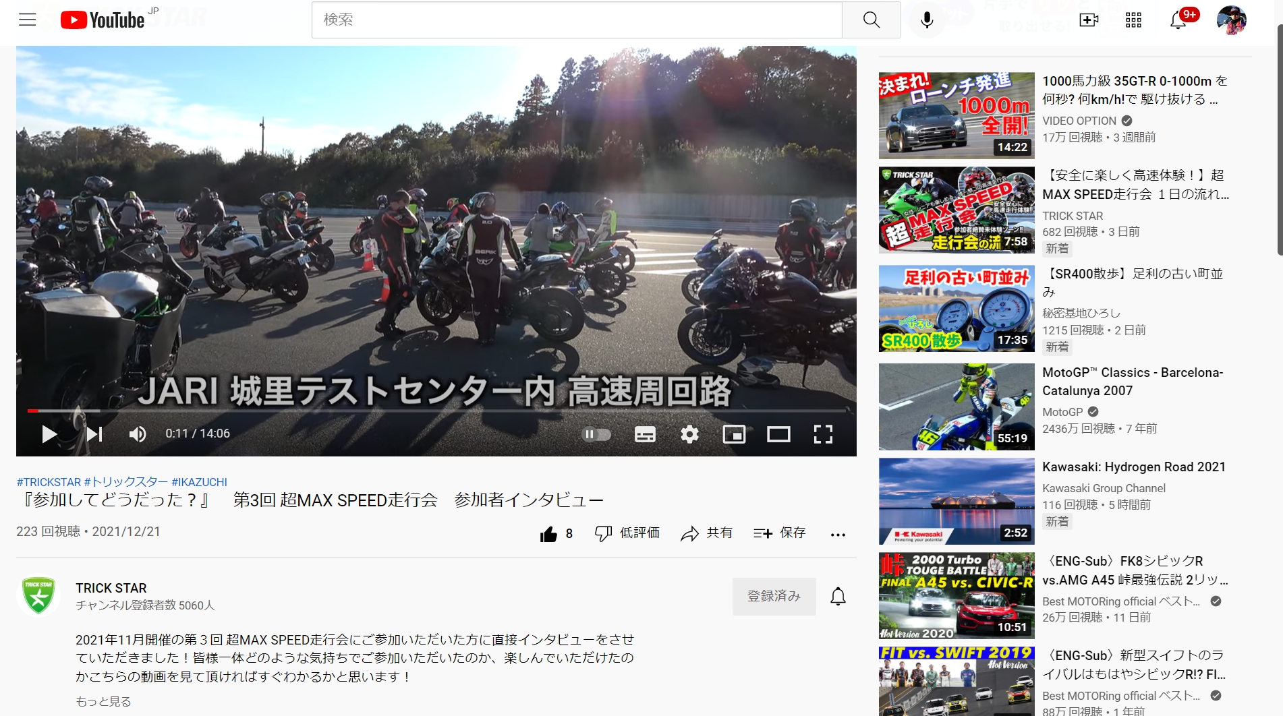Open title MotoGP Classics - Barcelona-Catalunya 2007

coord(1133,382)
